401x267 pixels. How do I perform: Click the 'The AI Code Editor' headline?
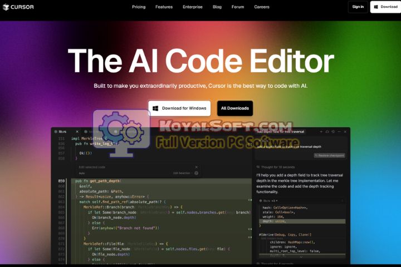tap(200, 61)
